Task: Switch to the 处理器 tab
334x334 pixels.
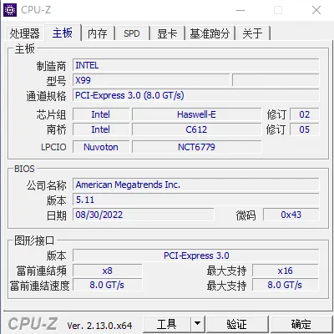Action: 24,33
